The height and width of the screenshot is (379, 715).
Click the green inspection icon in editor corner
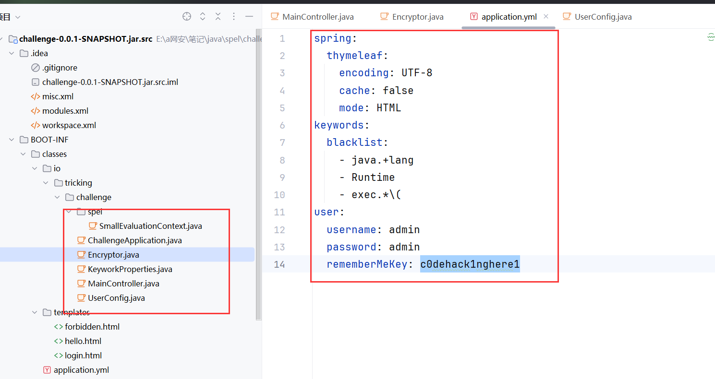tap(710, 37)
